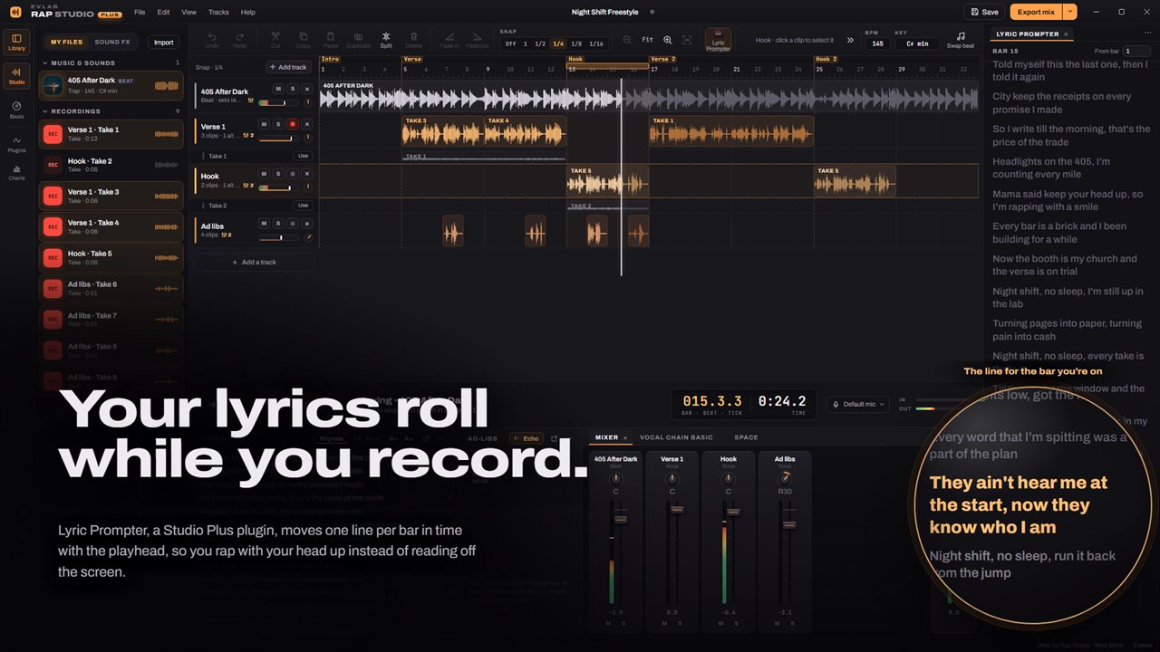This screenshot has height=652, width=1160.
Task: Collapse the Music & Sounds section
Action: click(45, 63)
